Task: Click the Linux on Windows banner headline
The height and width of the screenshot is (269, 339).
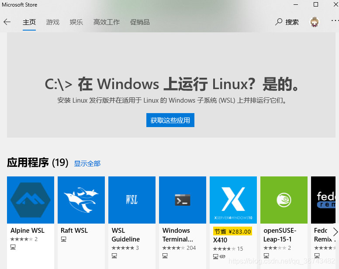Action: pyautogui.click(x=171, y=84)
